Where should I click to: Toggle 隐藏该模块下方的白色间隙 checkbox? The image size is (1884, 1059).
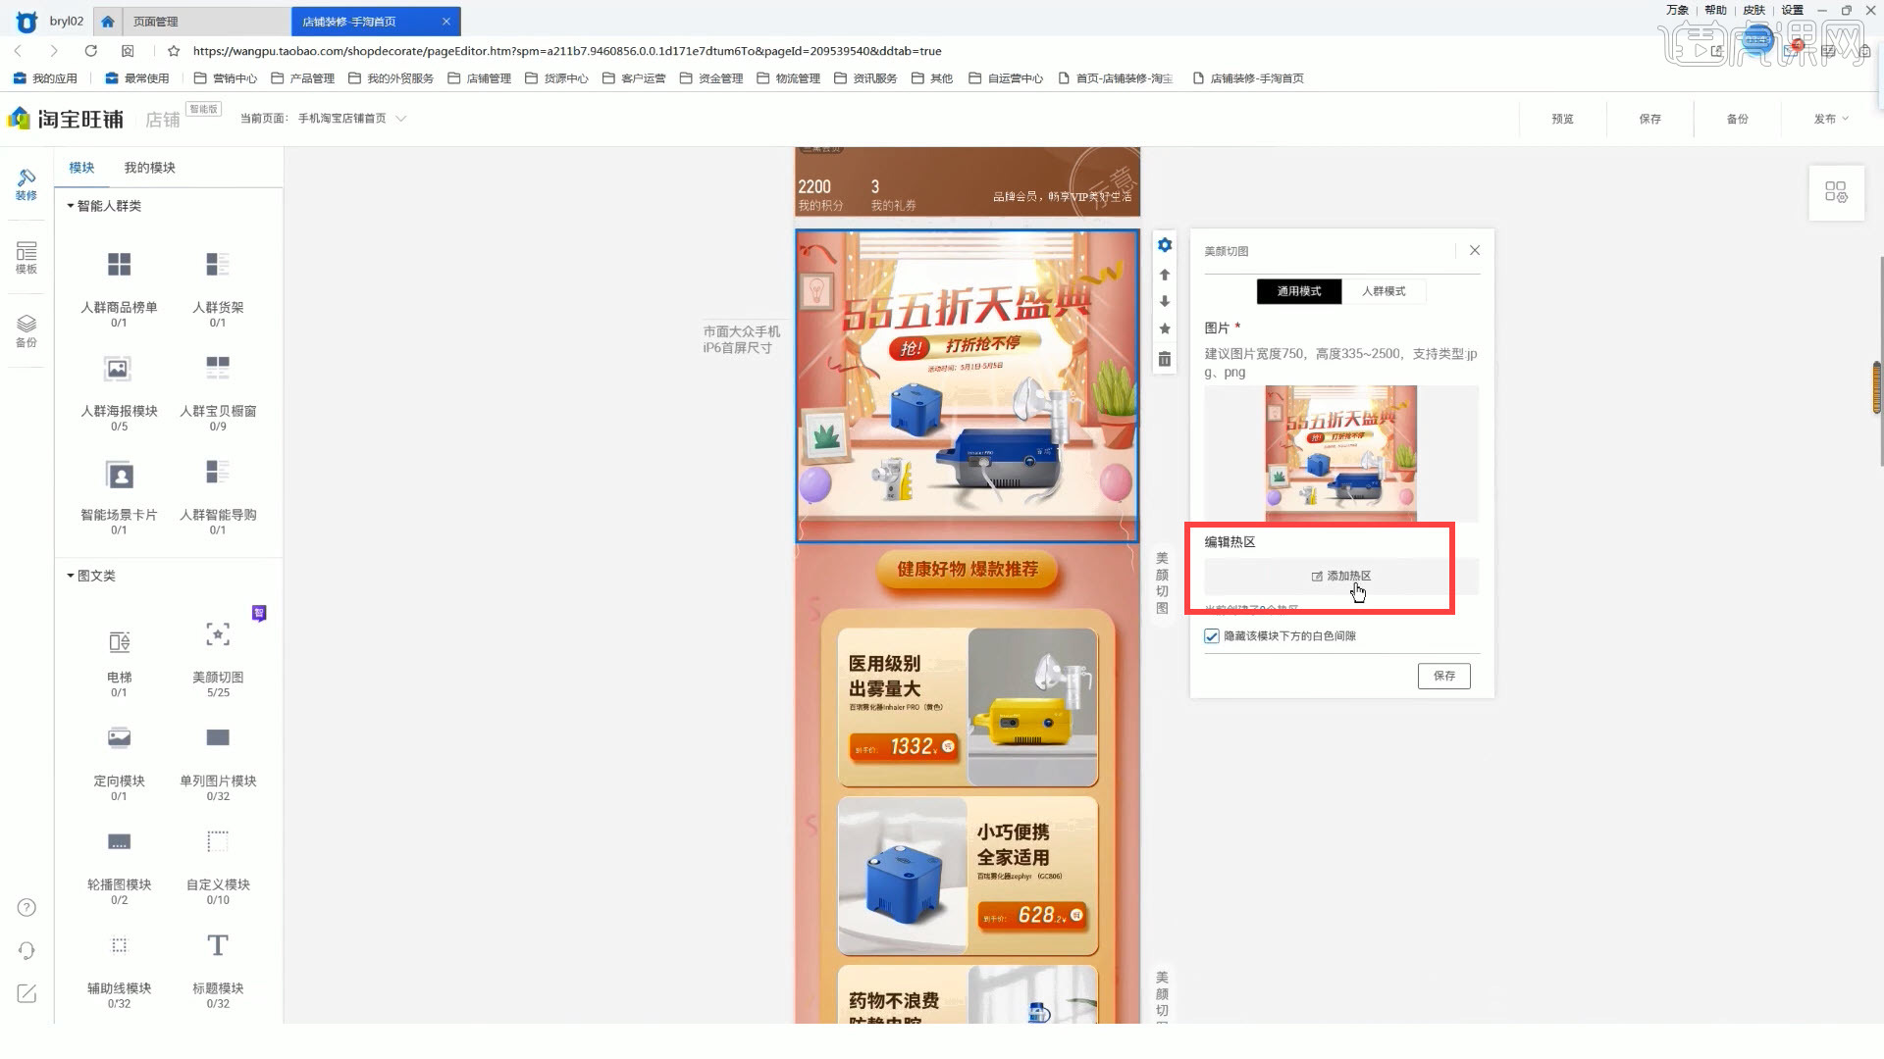coord(1212,636)
